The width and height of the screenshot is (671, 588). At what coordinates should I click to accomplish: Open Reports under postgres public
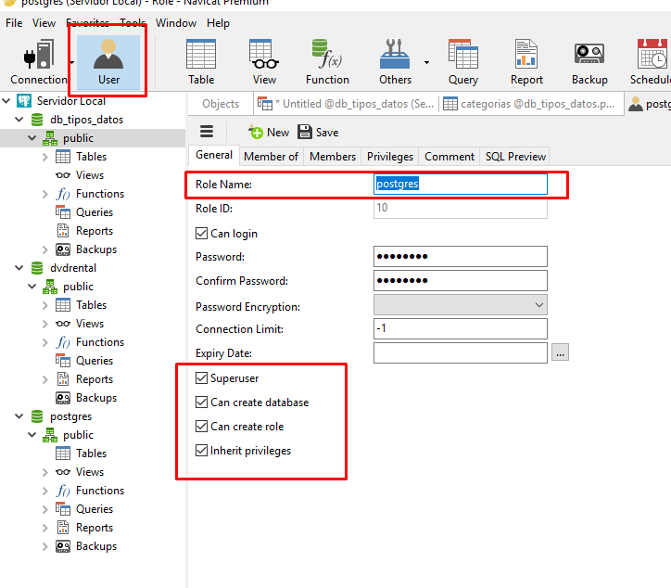click(95, 528)
